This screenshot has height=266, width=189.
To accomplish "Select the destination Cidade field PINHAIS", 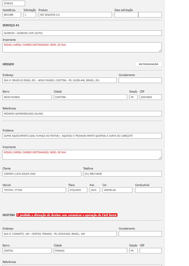I will click(91, 251).
